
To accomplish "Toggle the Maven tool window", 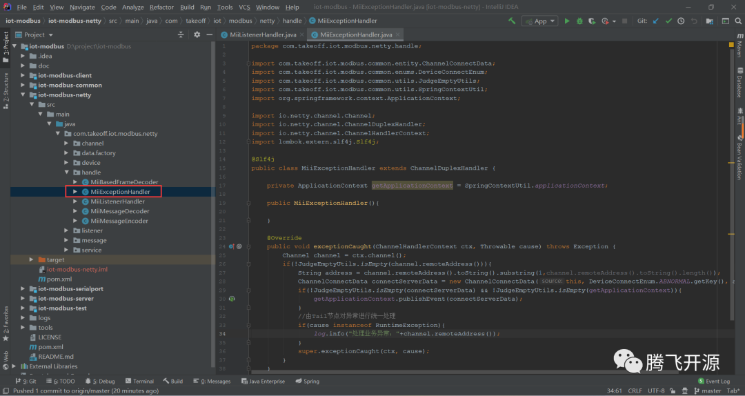I will click(x=739, y=50).
